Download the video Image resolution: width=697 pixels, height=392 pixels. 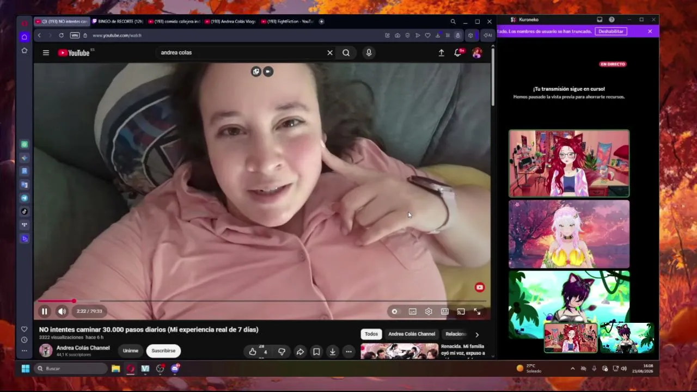click(333, 352)
